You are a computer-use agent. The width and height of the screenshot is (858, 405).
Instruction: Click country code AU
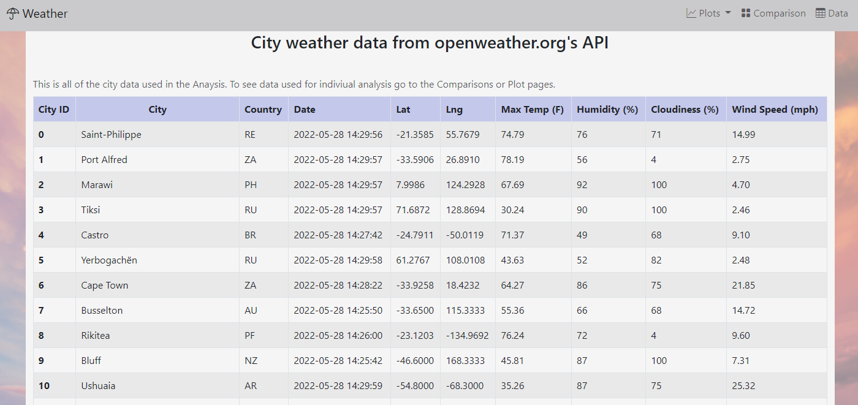251,310
